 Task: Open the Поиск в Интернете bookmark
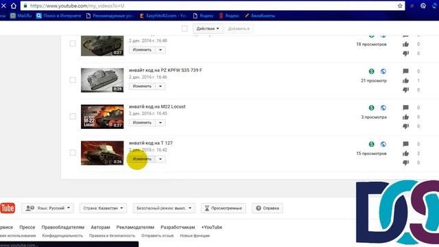pos(59,16)
